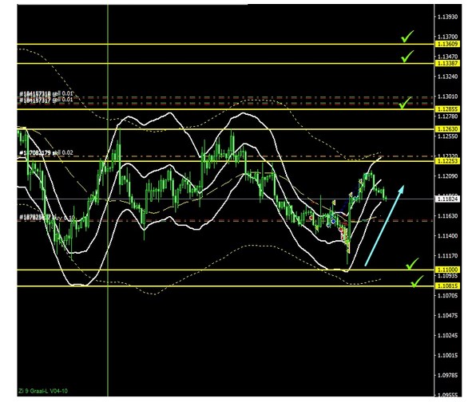Image resolution: width=472 pixels, height=402 pixels.
Task: Select order #184157317 sell 0.01 label
Action: click(46, 100)
